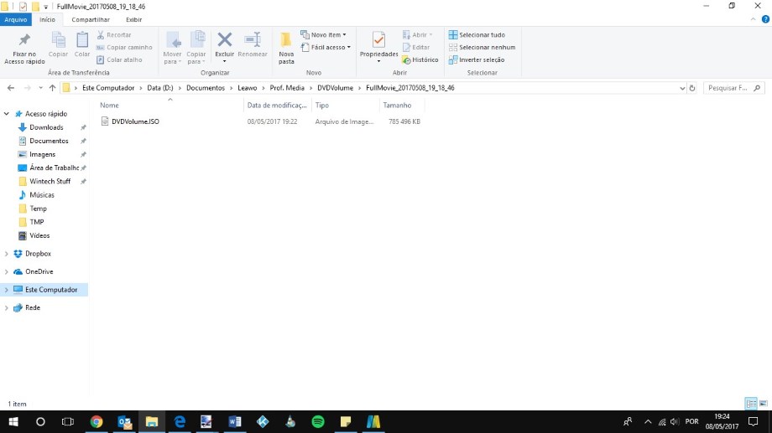
Task: Expand the Dropbox tree node
Action: [8, 254]
